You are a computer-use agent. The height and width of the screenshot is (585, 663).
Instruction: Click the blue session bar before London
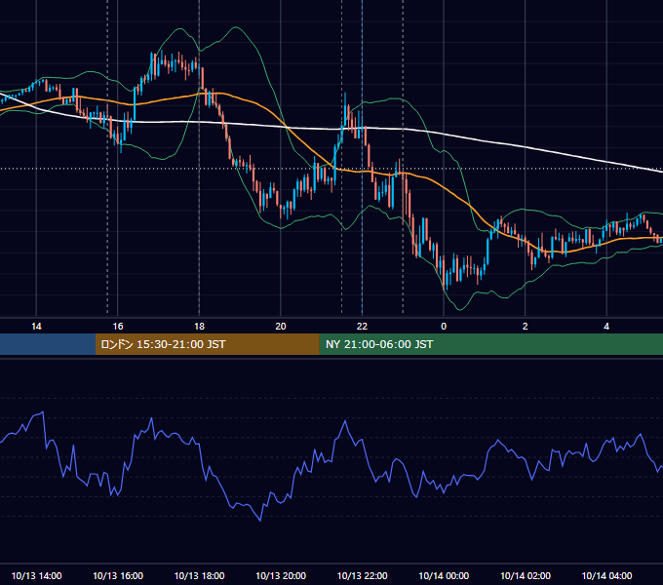(48, 344)
